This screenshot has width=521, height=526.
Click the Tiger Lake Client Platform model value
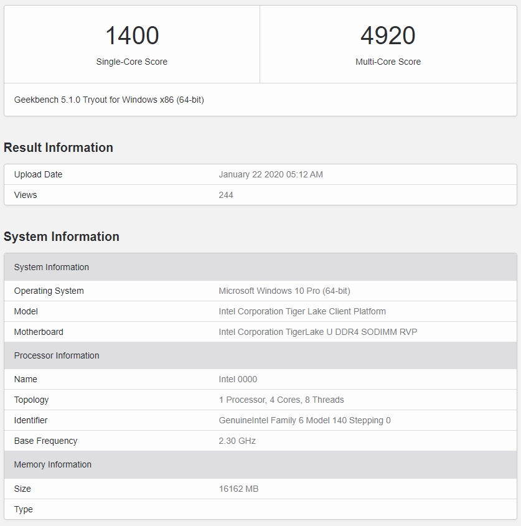pos(302,311)
